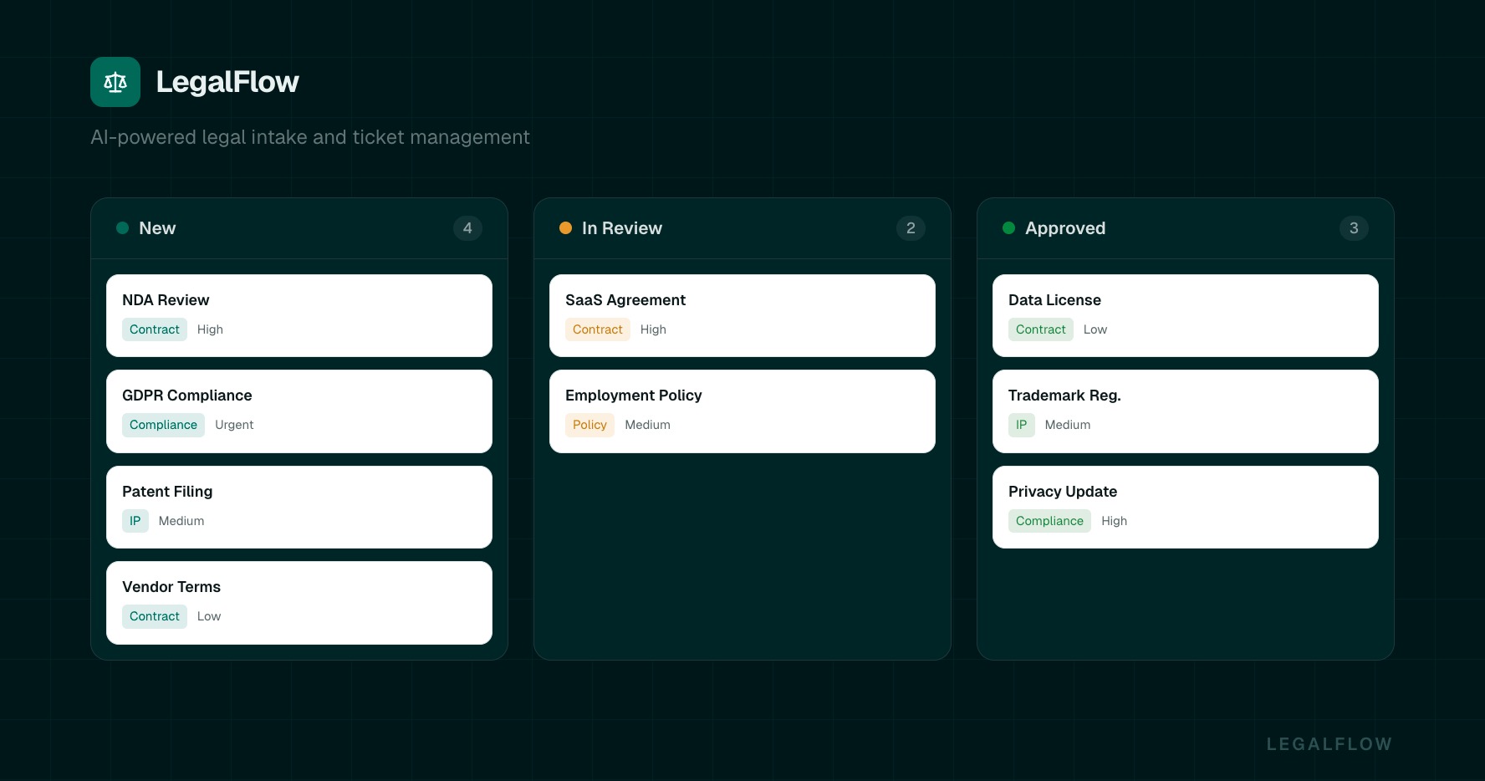
Task: Click Contract tag on NDA Review card
Action: pos(155,329)
